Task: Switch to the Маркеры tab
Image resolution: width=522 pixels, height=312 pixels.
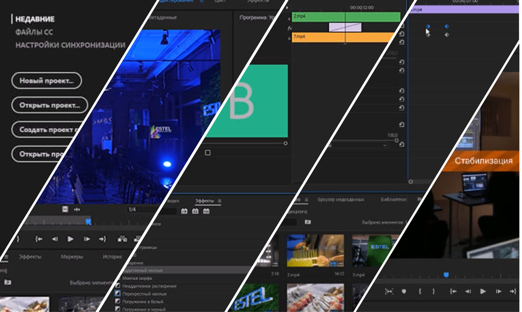Action: point(72,257)
